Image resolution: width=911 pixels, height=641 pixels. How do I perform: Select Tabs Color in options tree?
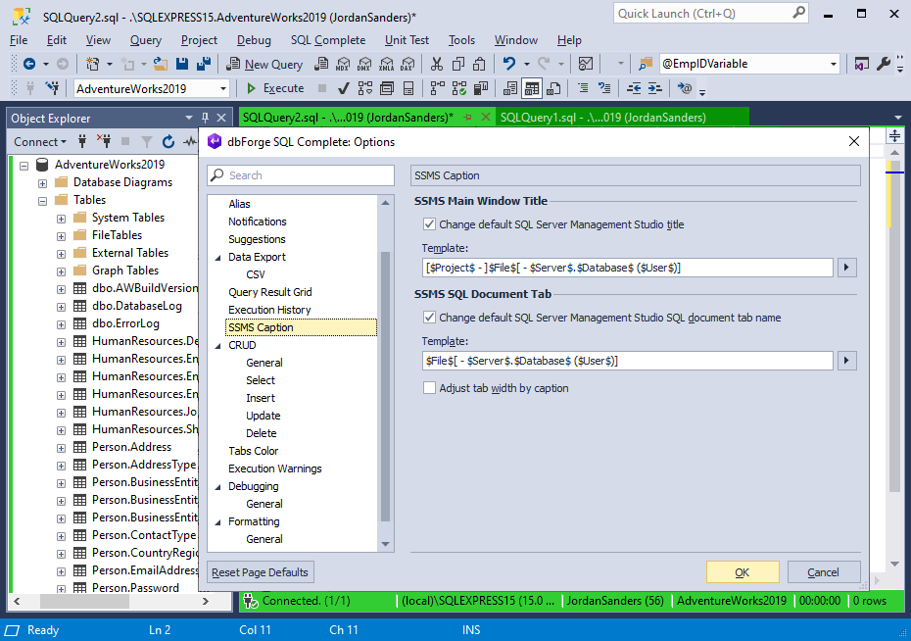(x=254, y=451)
